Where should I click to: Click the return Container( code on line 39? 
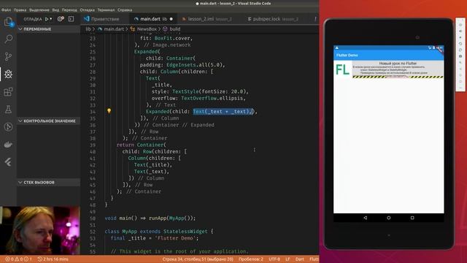[142, 145]
